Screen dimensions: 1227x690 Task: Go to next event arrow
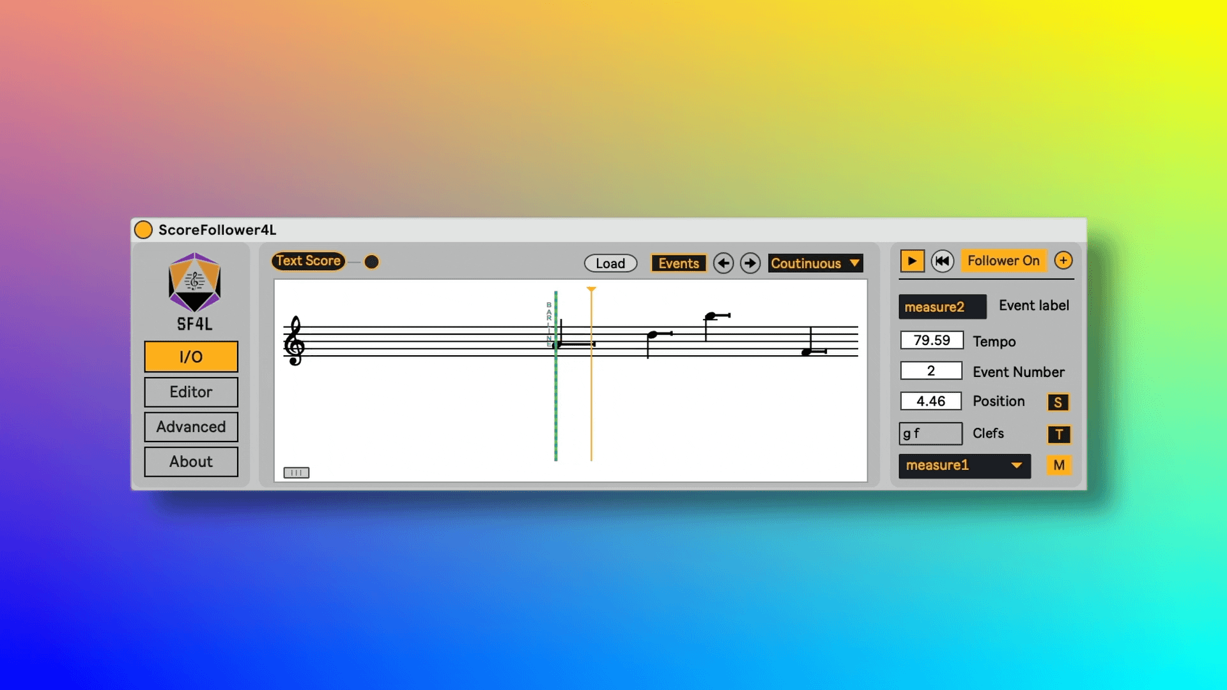click(750, 263)
